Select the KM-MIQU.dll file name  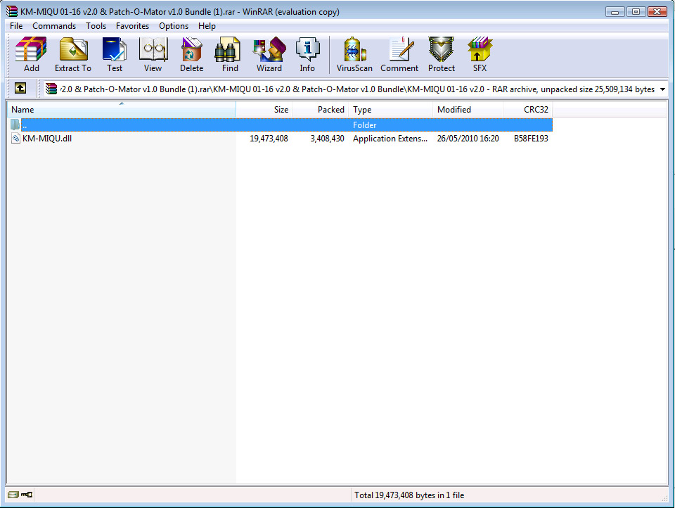pos(47,139)
